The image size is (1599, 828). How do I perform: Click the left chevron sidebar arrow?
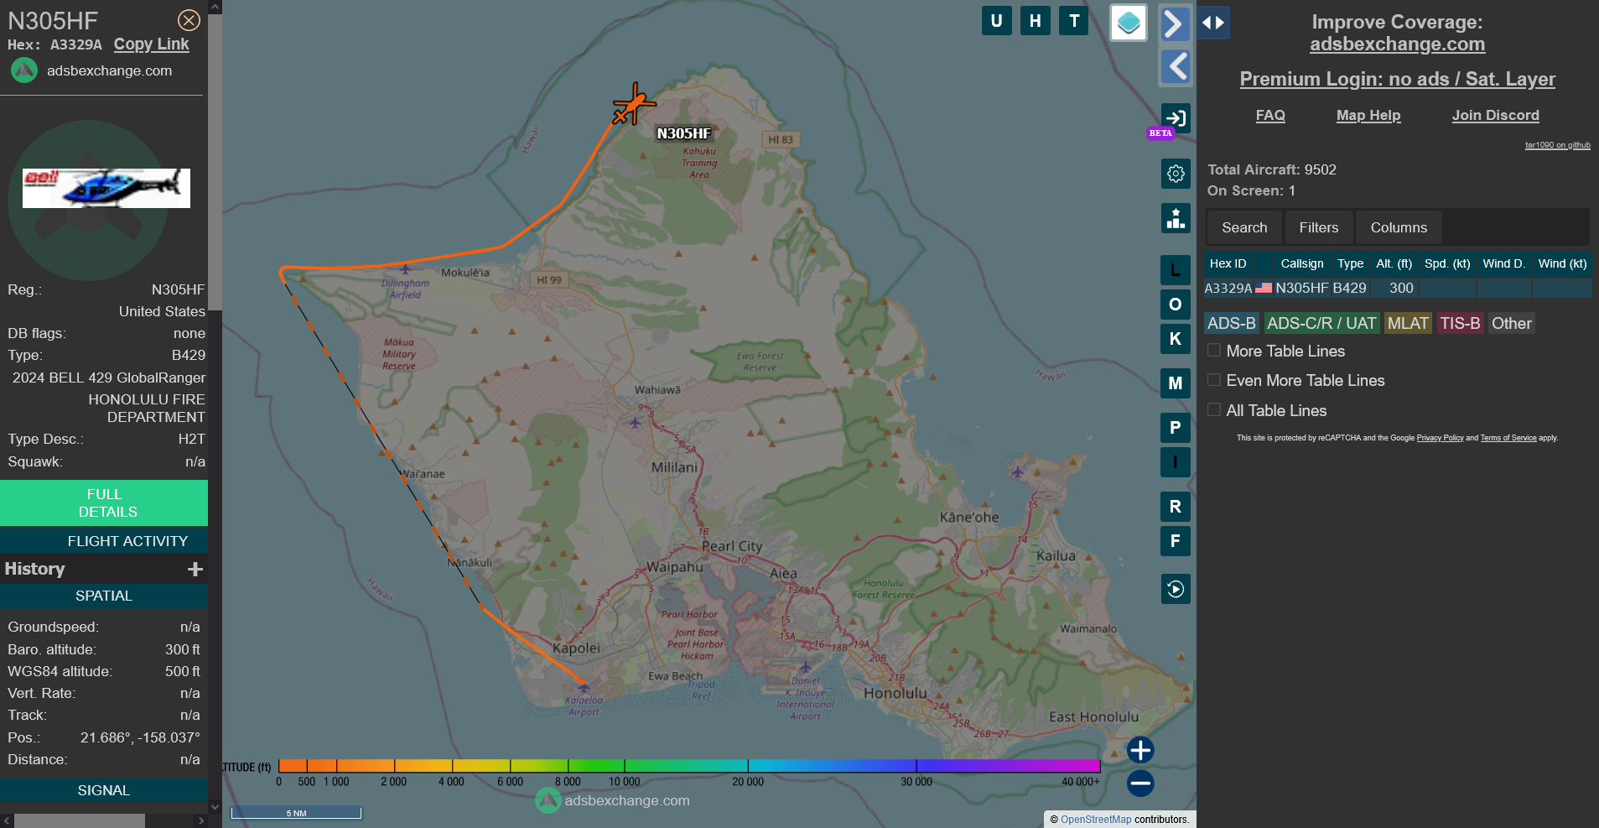(1176, 66)
